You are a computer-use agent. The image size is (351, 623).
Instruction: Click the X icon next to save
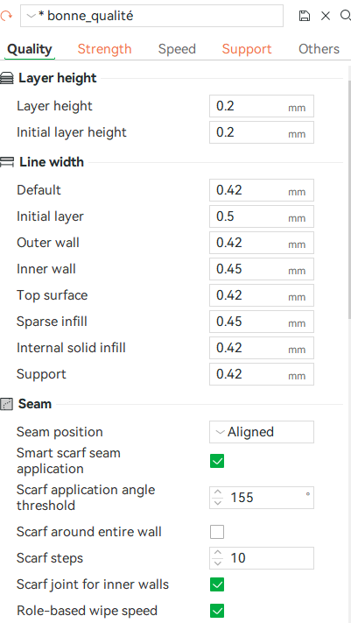click(x=326, y=16)
